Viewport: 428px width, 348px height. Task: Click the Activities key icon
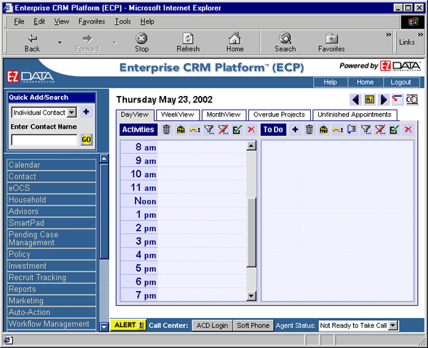point(195,130)
